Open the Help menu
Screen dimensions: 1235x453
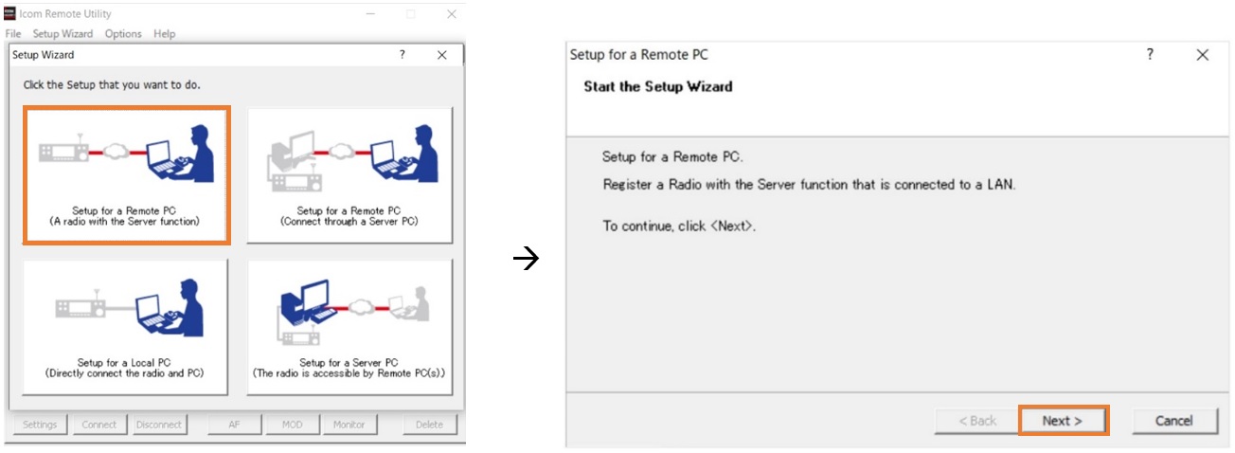point(165,34)
